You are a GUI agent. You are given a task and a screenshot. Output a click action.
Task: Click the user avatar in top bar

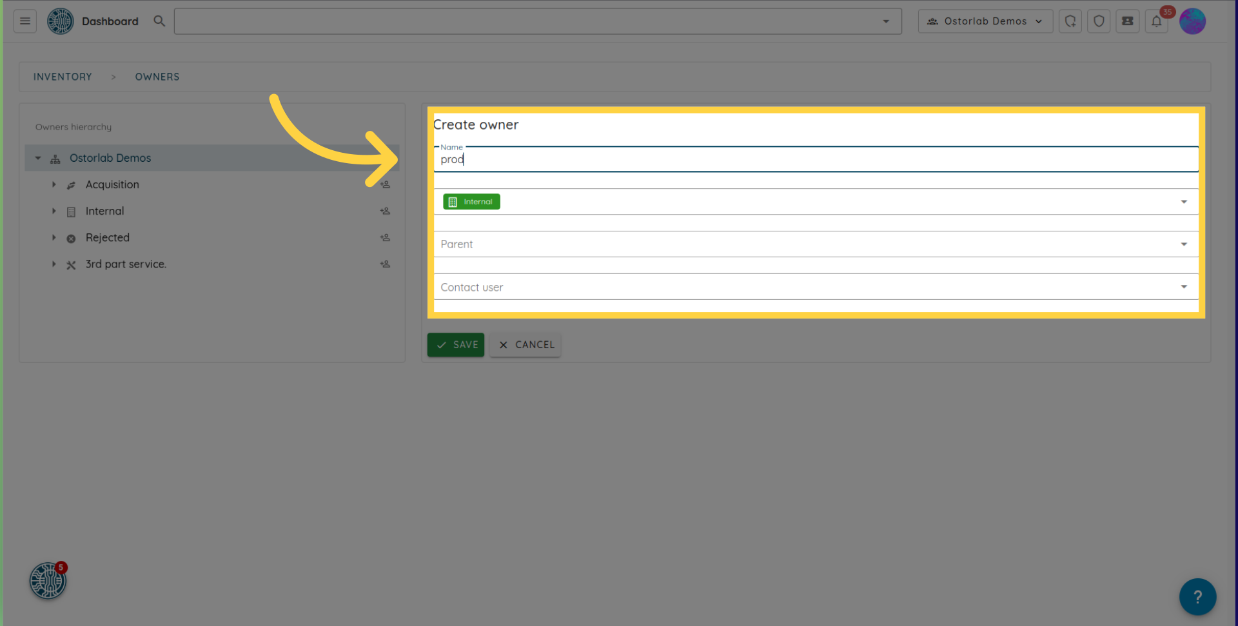(x=1192, y=21)
